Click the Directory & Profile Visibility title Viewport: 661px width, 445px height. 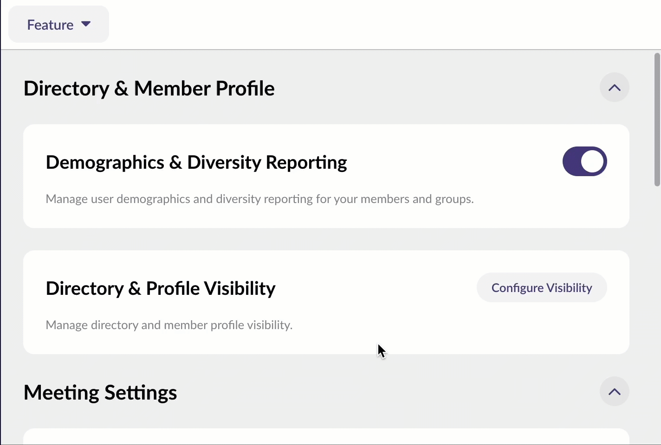tap(161, 288)
